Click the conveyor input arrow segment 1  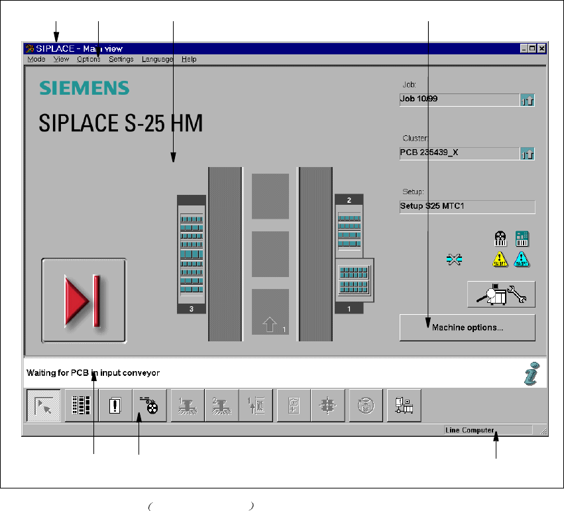[270, 312]
